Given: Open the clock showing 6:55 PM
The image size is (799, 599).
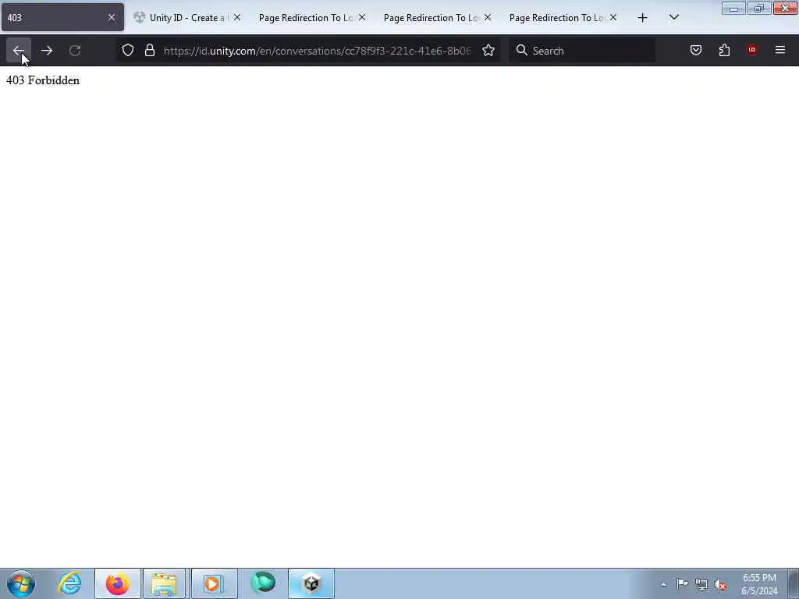Looking at the screenshot, I should [759, 584].
